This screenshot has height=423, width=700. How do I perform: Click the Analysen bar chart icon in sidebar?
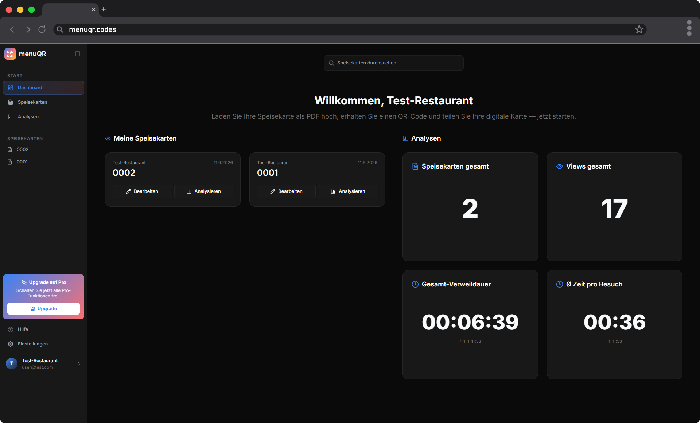pyautogui.click(x=11, y=117)
